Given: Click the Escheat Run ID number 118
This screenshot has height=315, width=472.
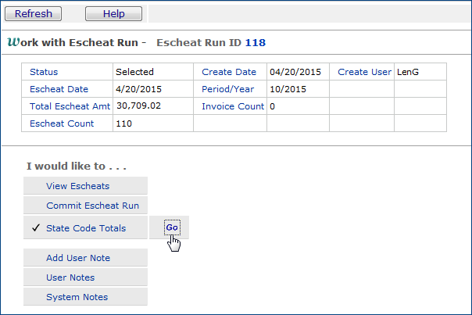Looking at the screenshot, I should (256, 41).
